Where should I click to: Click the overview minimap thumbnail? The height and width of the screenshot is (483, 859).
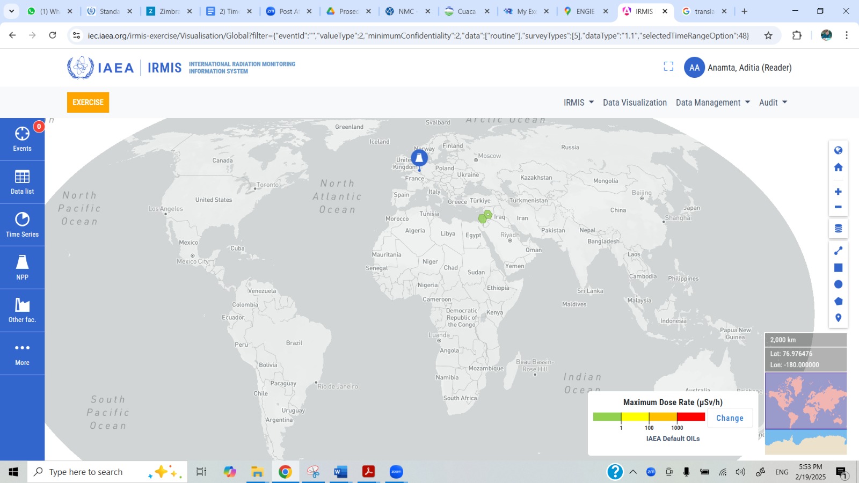pos(806,414)
